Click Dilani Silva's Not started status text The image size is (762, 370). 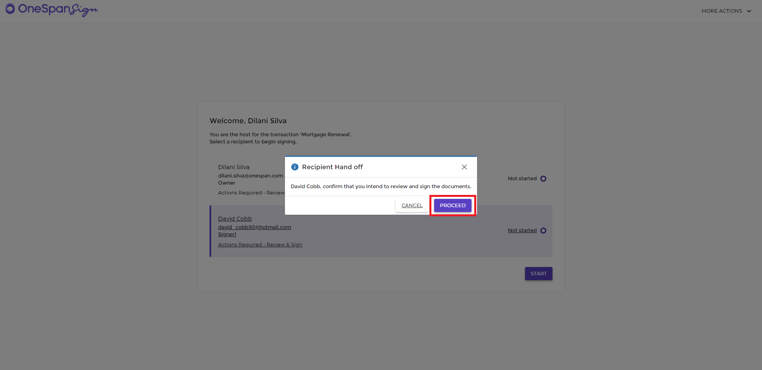[522, 179]
